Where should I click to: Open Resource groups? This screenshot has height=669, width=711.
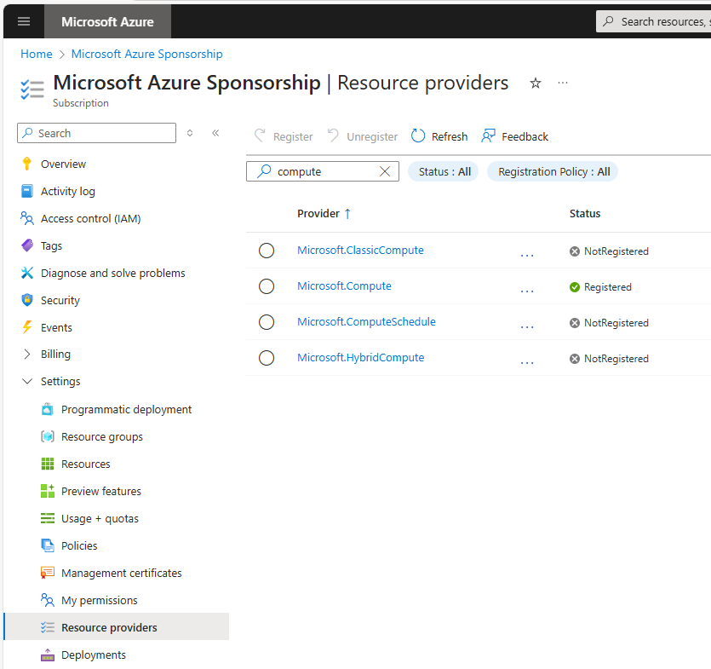click(102, 436)
